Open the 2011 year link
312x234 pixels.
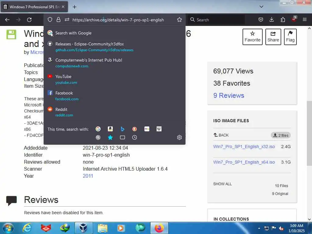88,176
